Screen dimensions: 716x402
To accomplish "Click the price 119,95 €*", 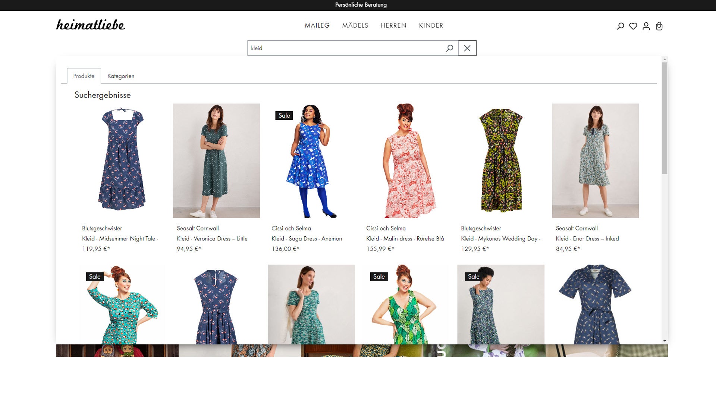I will (x=96, y=249).
